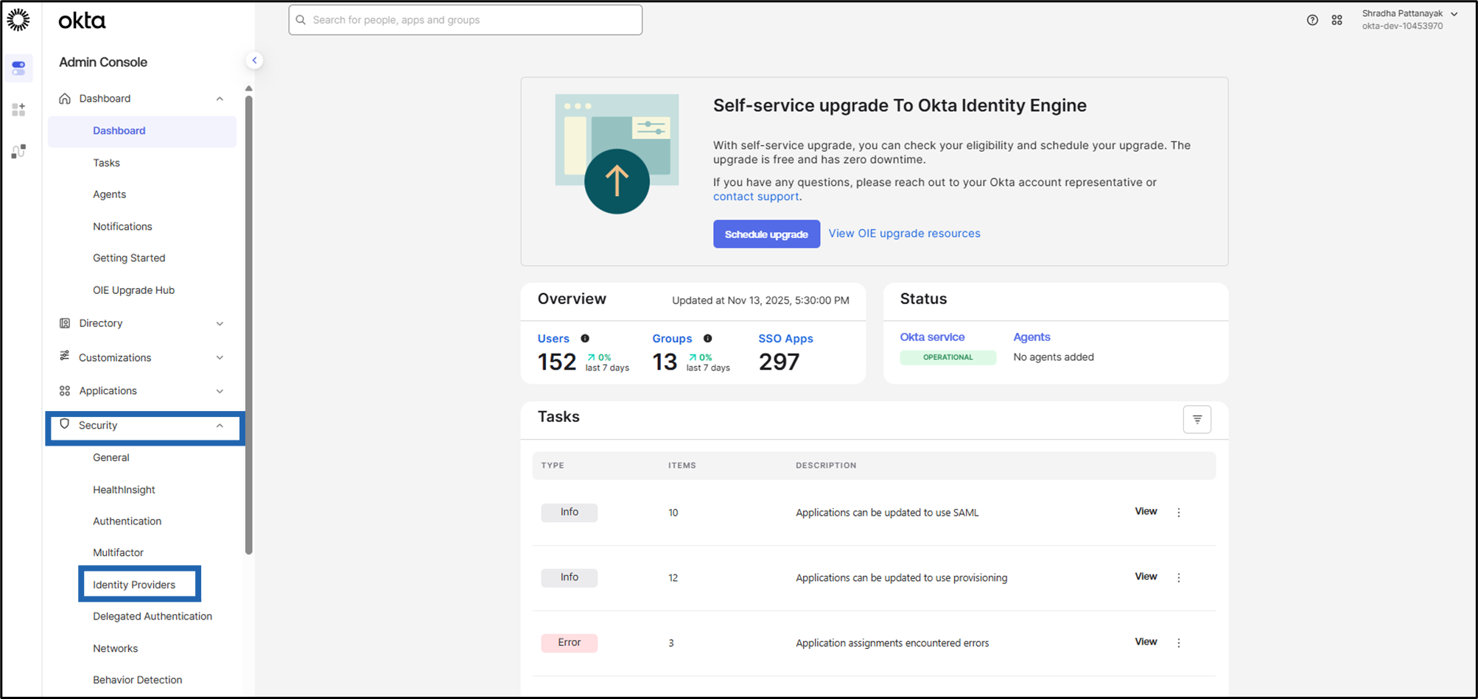1478x699 pixels.
Task: Open Delegated Authentication in sidebar
Action: tap(153, 617)
